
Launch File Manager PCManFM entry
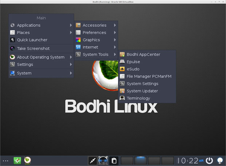click(147, 76)
